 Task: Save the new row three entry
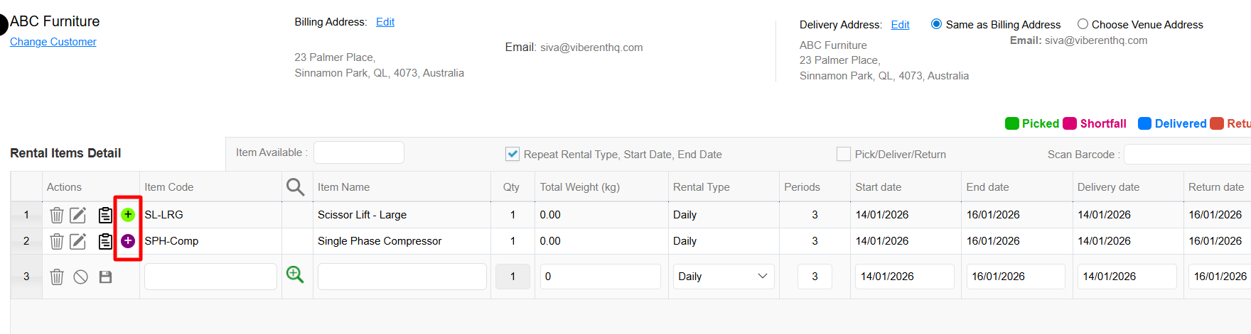tap(105, 277)
